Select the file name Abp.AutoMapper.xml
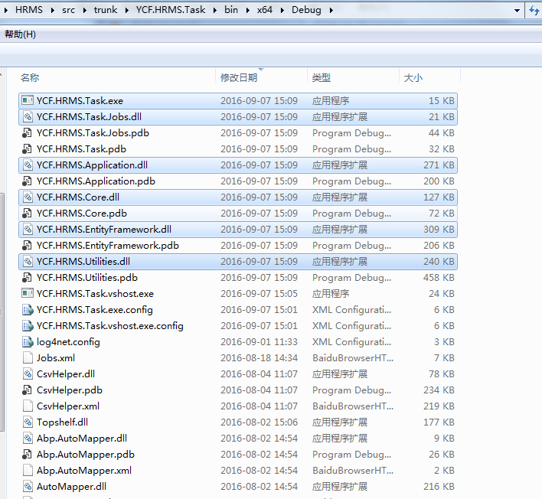542x499 pixels. click(84, 471)
